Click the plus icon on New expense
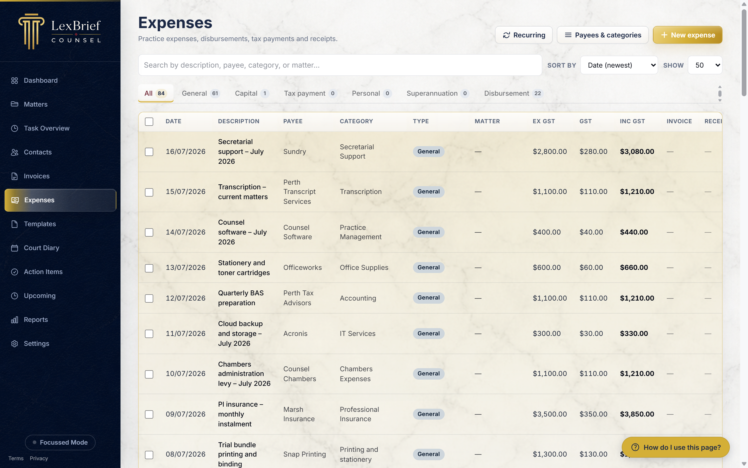Screen dimensions: 748x468 [x=664, y=35]
